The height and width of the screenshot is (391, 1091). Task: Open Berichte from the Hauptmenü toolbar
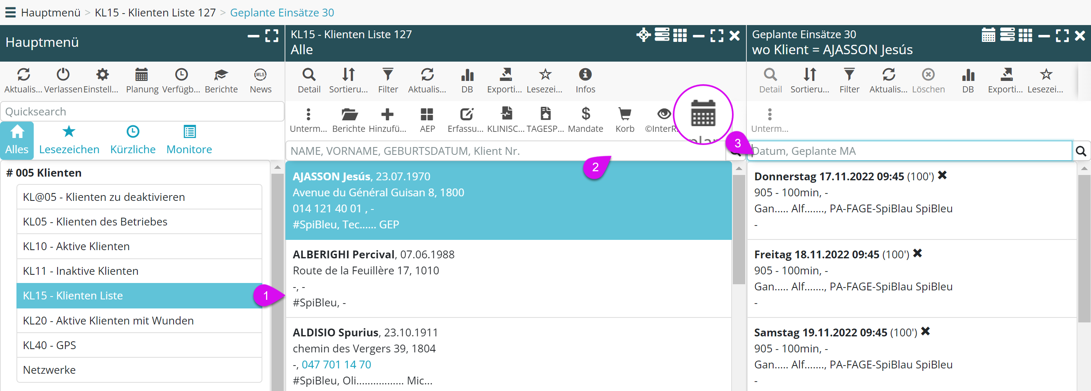click(x=221, y=75)
